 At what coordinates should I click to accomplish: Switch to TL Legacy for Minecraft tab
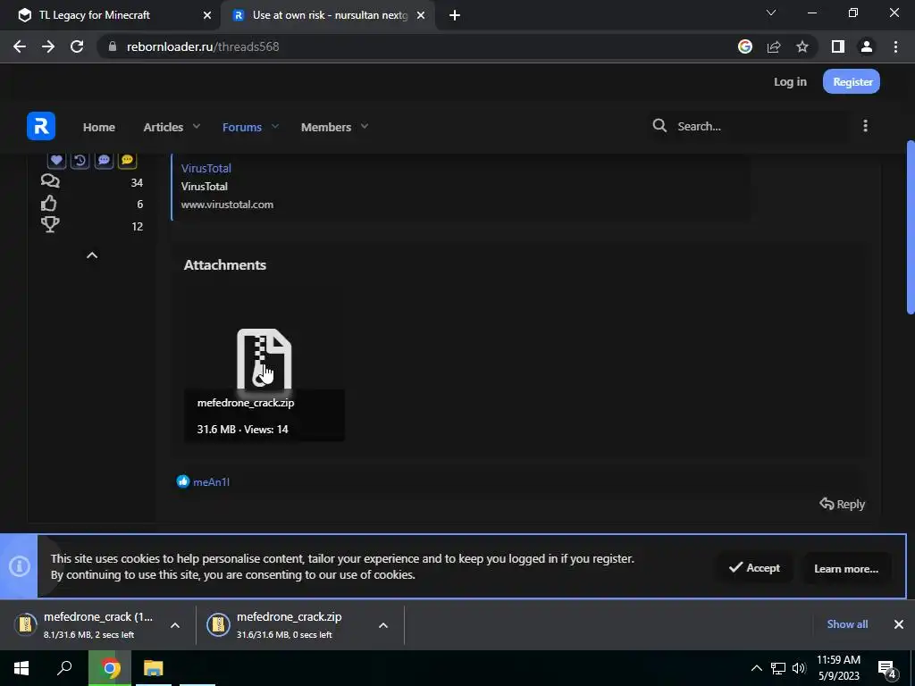(x=111, y=15)
